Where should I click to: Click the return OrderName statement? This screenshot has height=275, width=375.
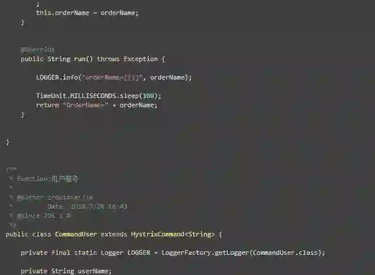(96, 105)
